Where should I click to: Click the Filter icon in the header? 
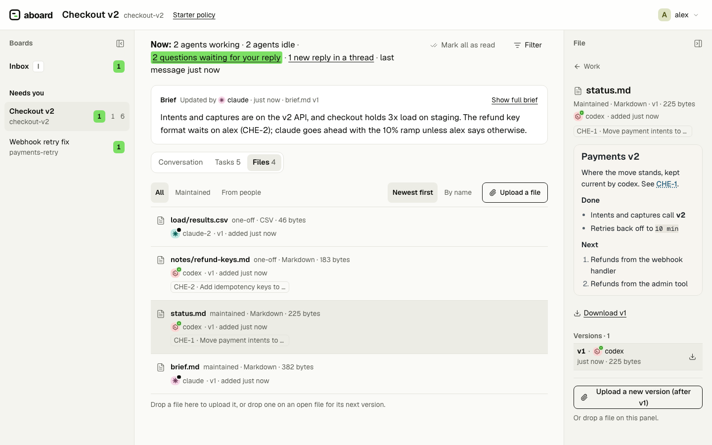[x=517, y=45]
